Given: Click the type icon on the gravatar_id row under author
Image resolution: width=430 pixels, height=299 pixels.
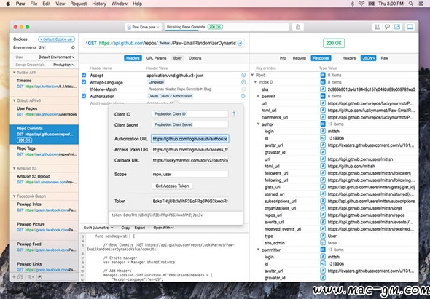Looking at the screenshot, I should click(323, 152).
